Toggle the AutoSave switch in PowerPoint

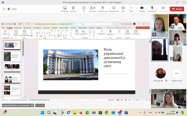pos(16,24)
